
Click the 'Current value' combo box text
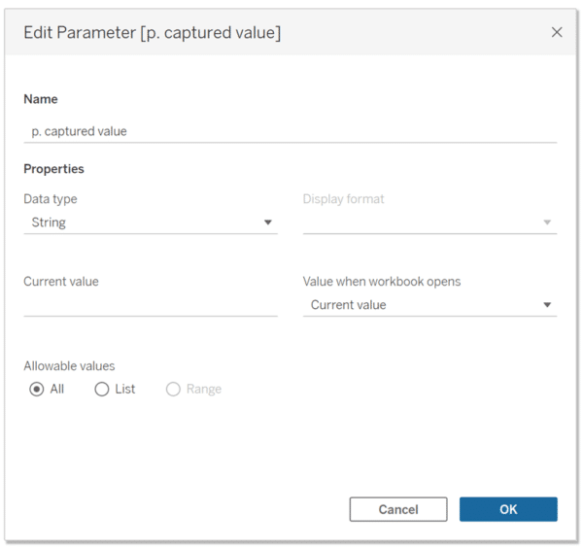pyautogui.click(x=348, y=305)
